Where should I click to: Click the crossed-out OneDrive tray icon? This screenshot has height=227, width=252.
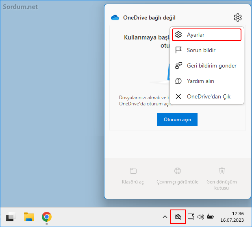tap(178, 217)
